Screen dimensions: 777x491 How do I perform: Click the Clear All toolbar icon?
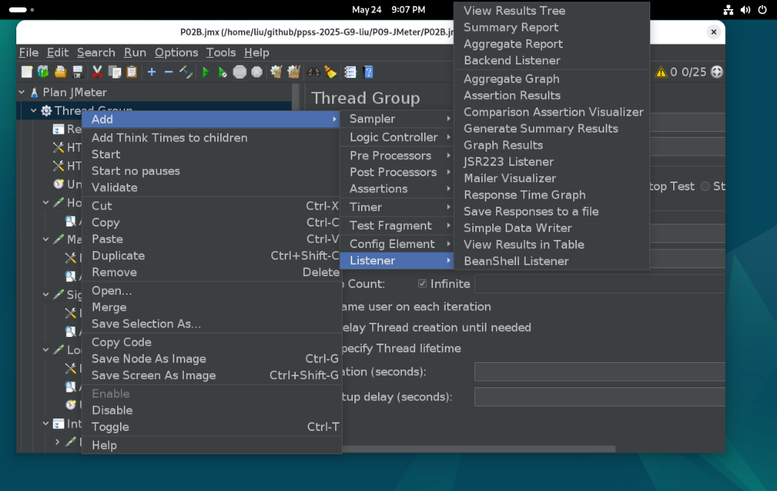294,73
